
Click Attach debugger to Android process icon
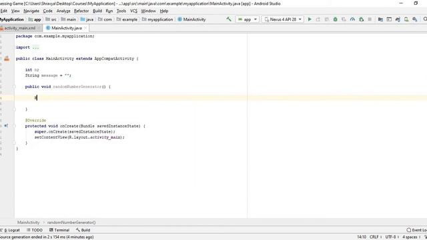pyautogui.click(x=361, y=19)
